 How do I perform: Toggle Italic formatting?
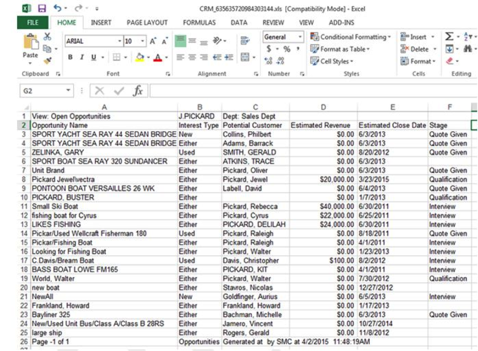click(81, 57)
